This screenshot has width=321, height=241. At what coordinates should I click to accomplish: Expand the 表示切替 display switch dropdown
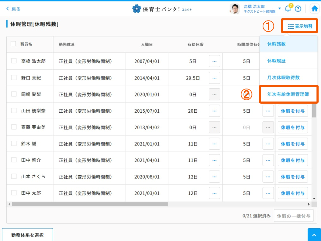(300, 27)
